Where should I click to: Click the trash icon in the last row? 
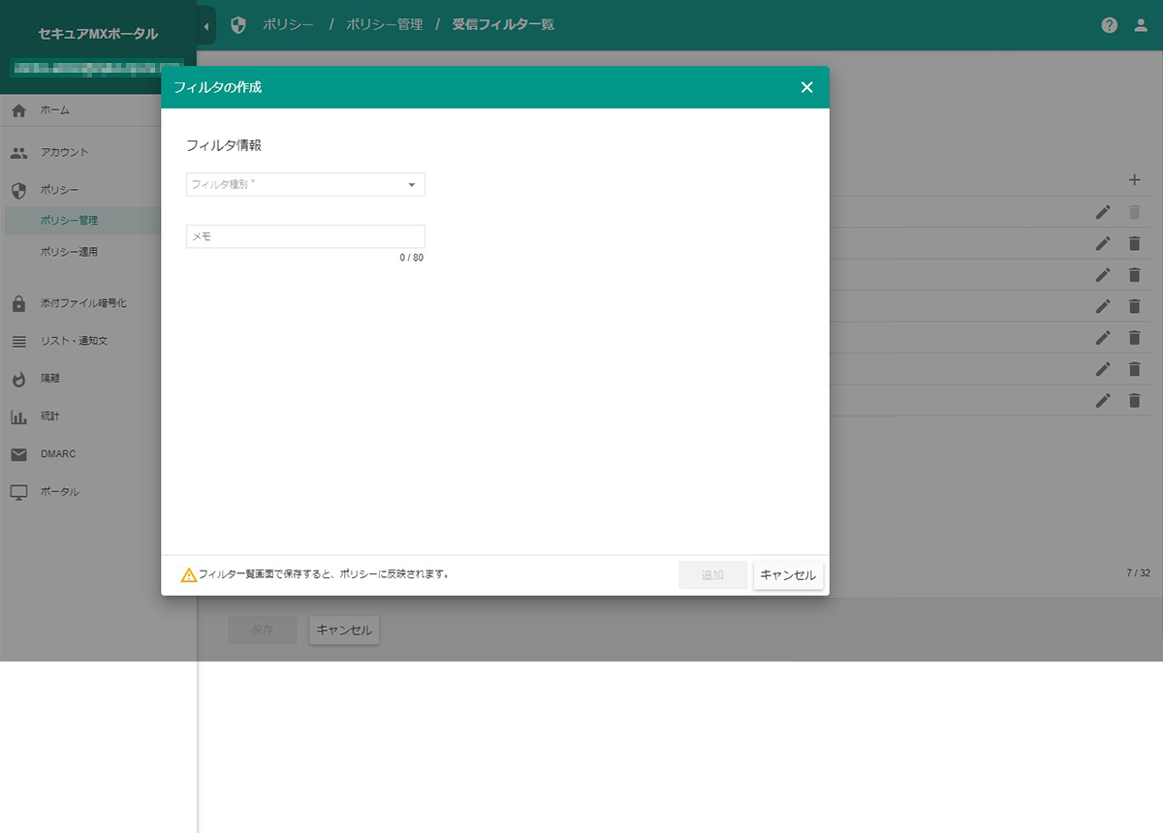pos(1134,400)
